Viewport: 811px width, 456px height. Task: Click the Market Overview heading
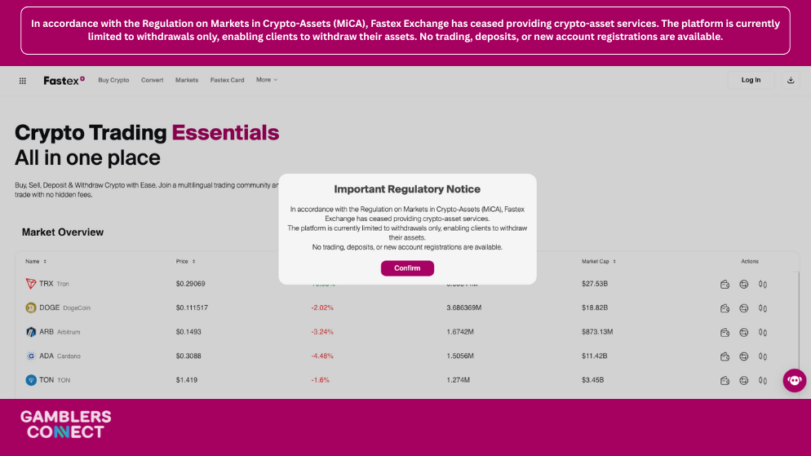pyautogui.click(x=63, y=232)
